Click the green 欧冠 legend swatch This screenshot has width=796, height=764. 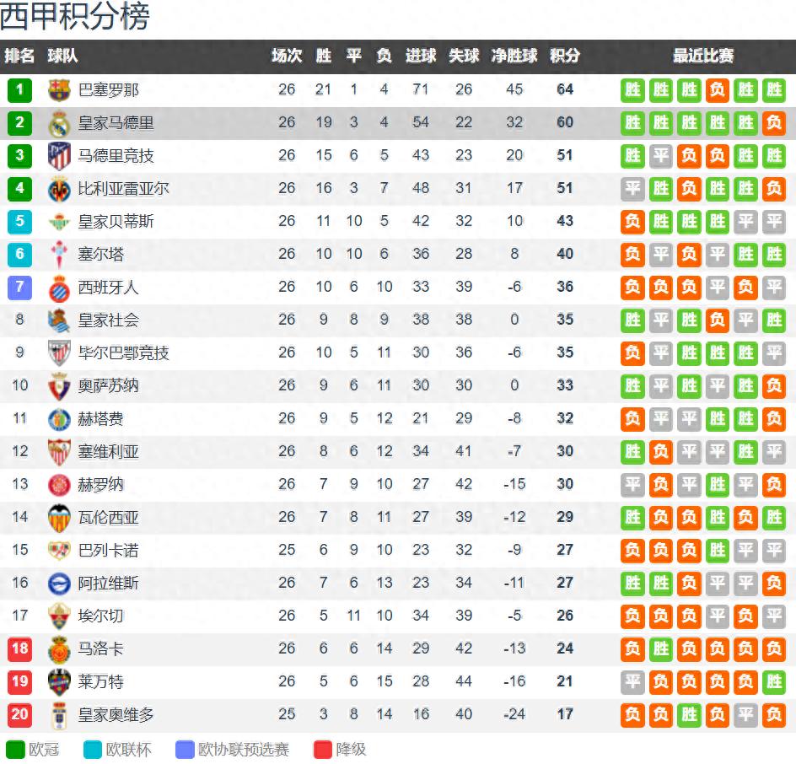pos(15,750)
